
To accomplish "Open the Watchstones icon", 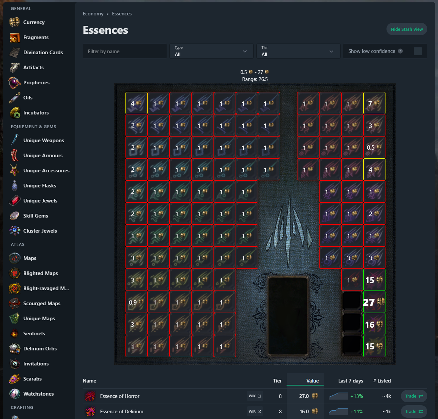I will (x=14, y=394).
